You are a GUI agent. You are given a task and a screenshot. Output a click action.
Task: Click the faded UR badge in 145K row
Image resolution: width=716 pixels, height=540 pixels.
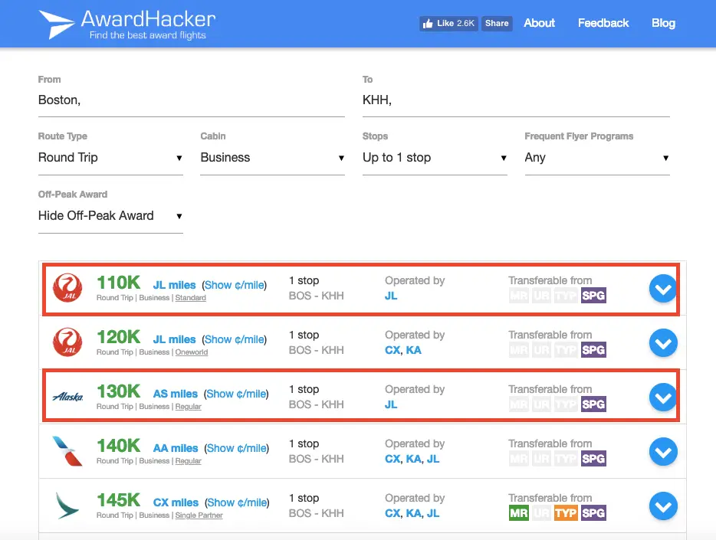point(541,512)
